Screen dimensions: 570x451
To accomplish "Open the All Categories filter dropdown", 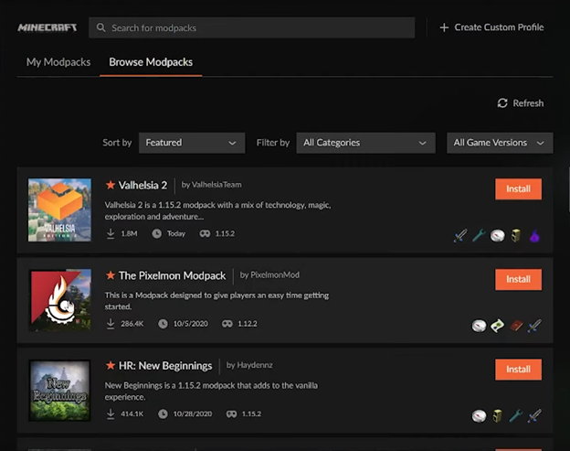I will pos(365,143).
